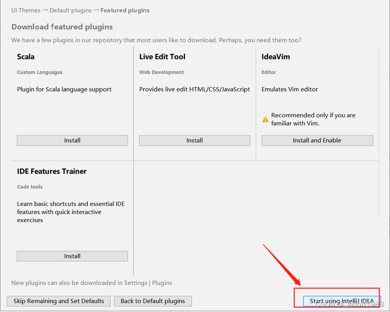Click Skip Remaining and Set Defaults

pos(59,301)
